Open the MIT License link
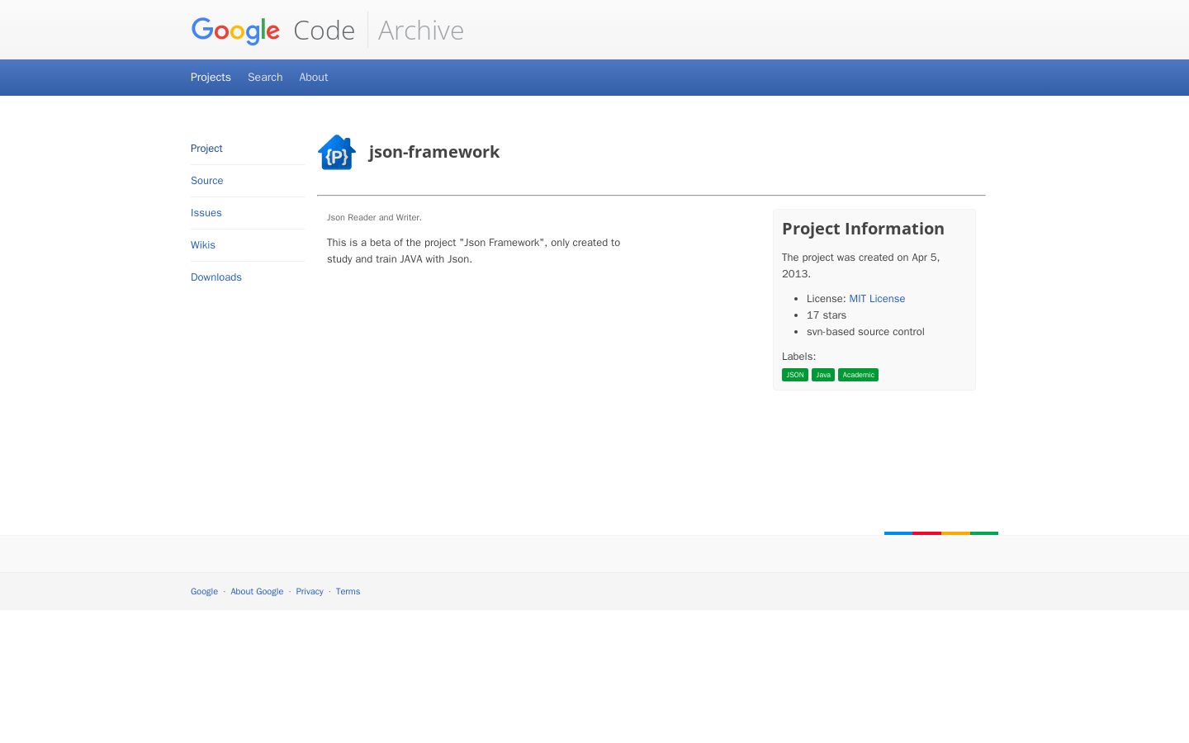 [877, 299]
